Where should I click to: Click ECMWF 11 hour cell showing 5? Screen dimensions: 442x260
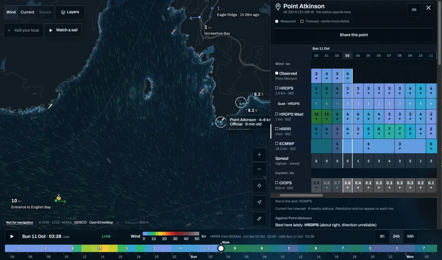[431, 146]
